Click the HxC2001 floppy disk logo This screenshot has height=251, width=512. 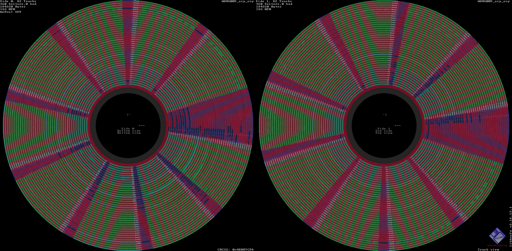tap(497, 236)
